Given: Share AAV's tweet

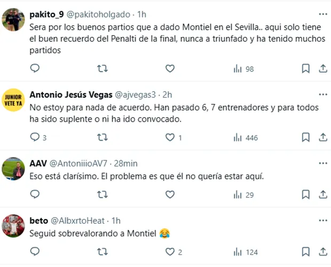Looking at the screenshot, I should pyautogui.click(x=322, y=195).
